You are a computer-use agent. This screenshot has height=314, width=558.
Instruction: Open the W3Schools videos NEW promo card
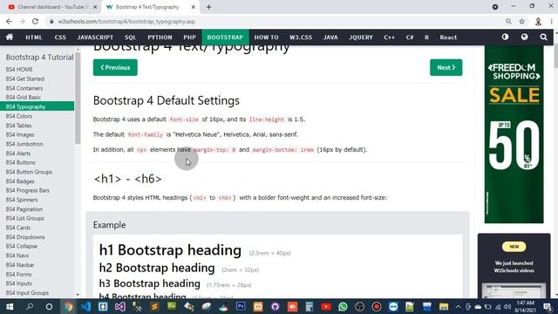514,266
